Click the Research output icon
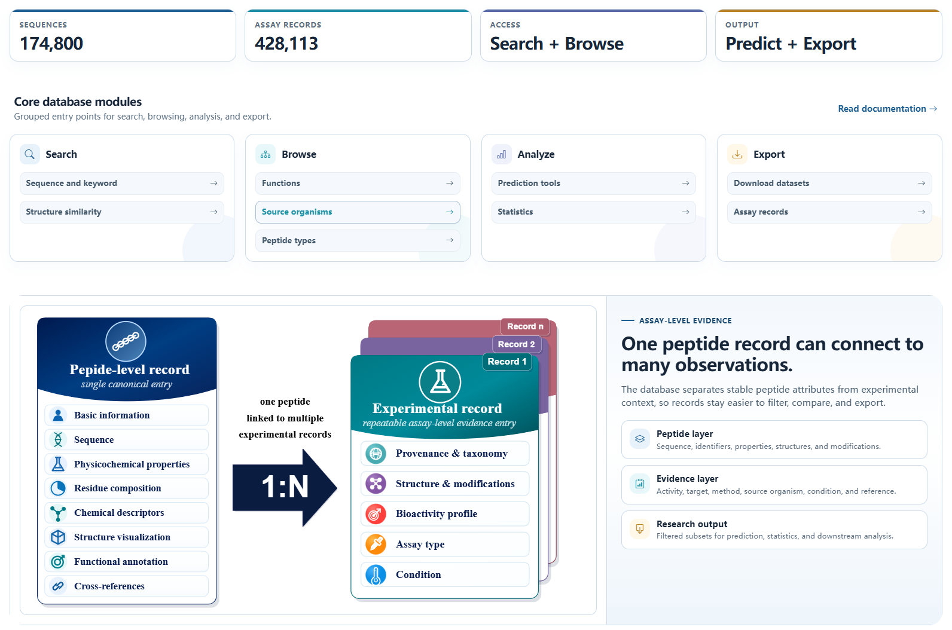 pos(640,529)
